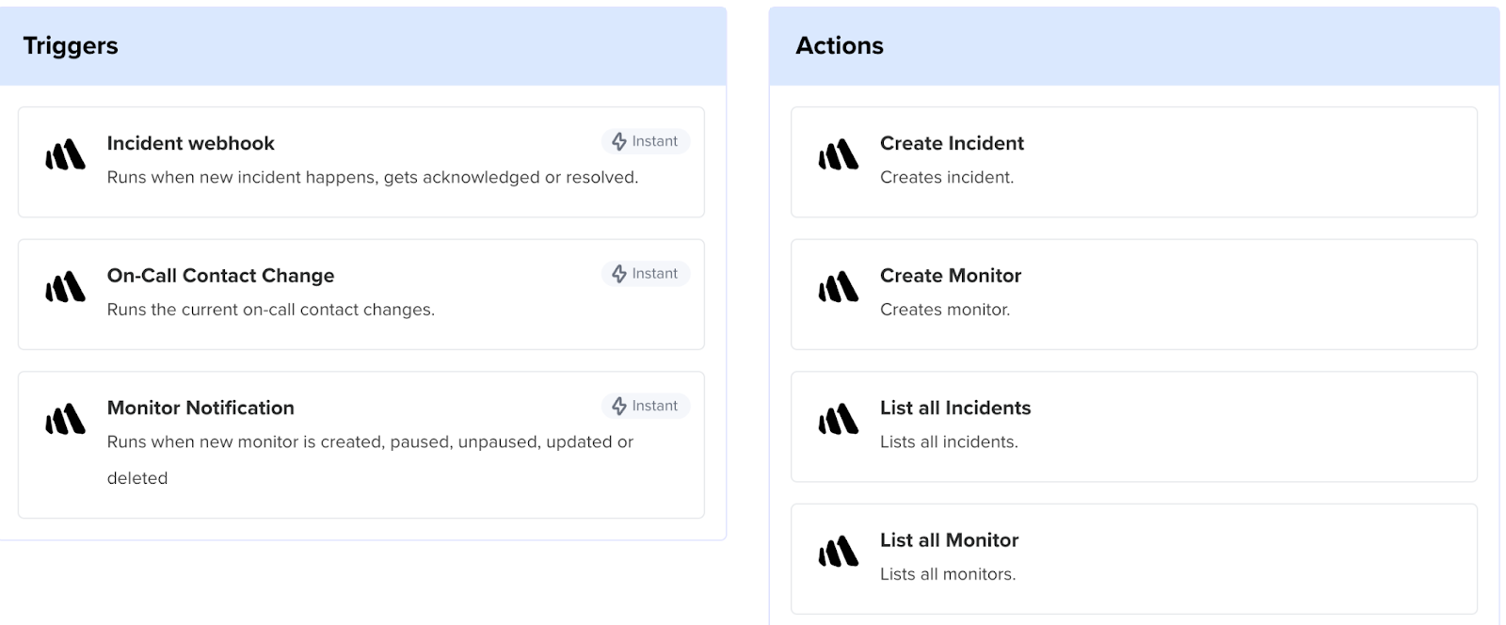Image resolution: width=1506 pixels, height=625 pixels.
Task: Select the On-Call Contact Change trigger title
Action: (220, 276)
